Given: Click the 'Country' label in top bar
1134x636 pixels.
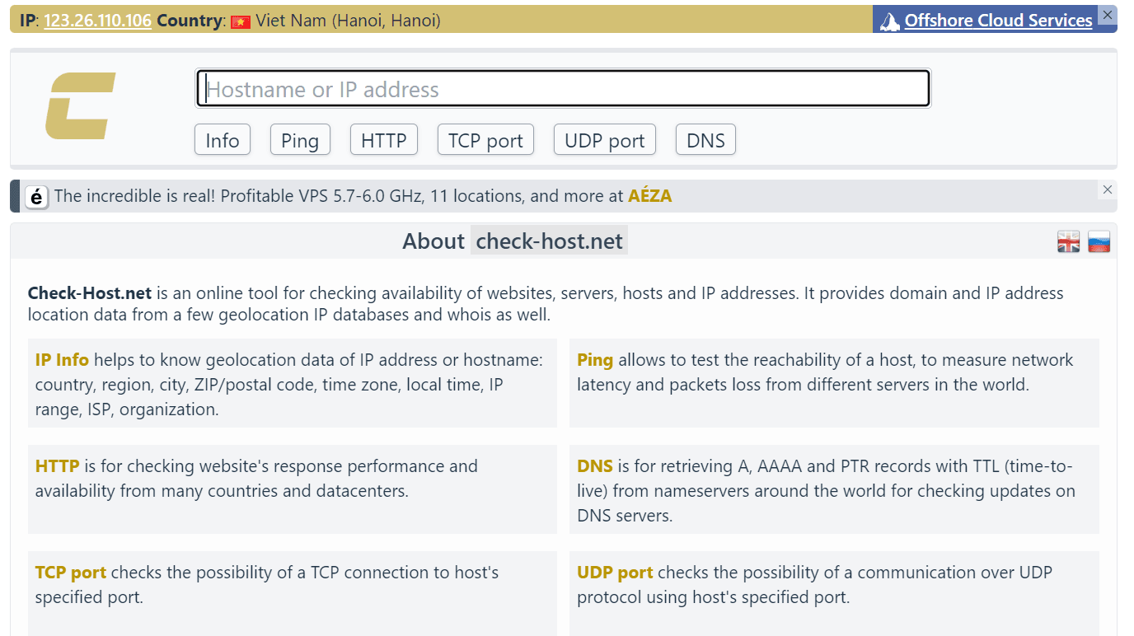Looking at the screenshot, I should [x=190, y=21].
